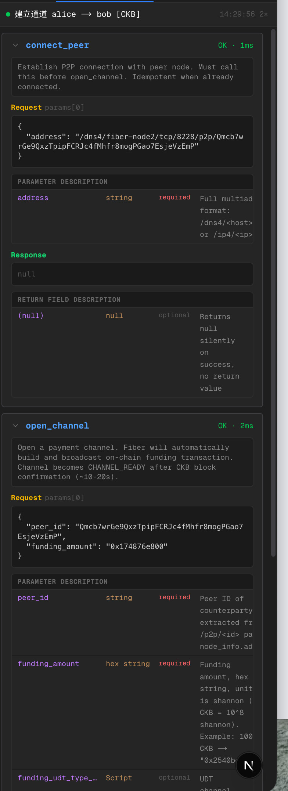Click the open_channel request JSON block
The width and height of the screenshot is (288, 791).
(x=132, y=536)
